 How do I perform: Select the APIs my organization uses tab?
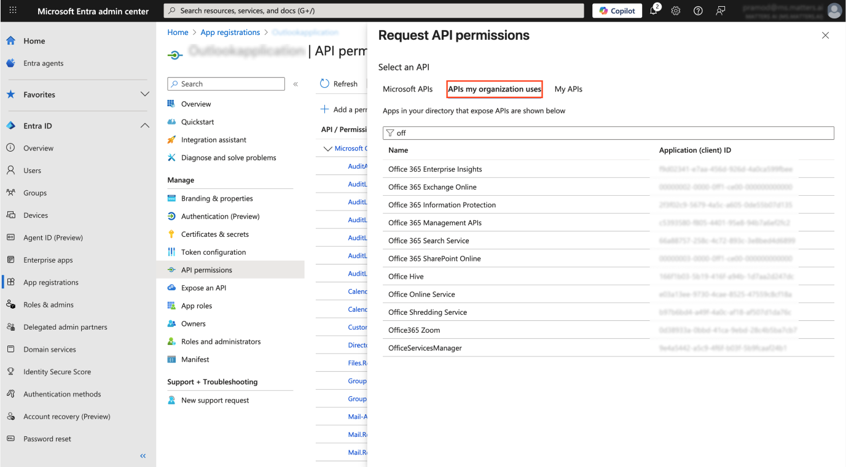(495, 89)
